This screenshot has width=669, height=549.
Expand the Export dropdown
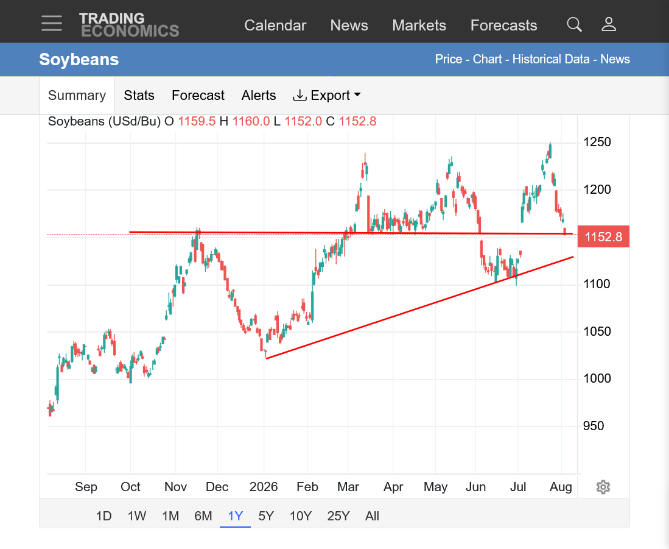tap(327, 95)
